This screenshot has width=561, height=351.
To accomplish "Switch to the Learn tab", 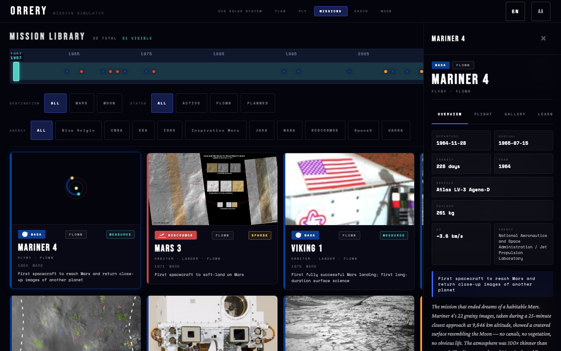I will click(545, 114).
